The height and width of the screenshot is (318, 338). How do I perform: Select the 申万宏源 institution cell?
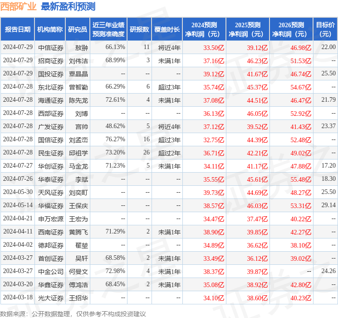51,219
